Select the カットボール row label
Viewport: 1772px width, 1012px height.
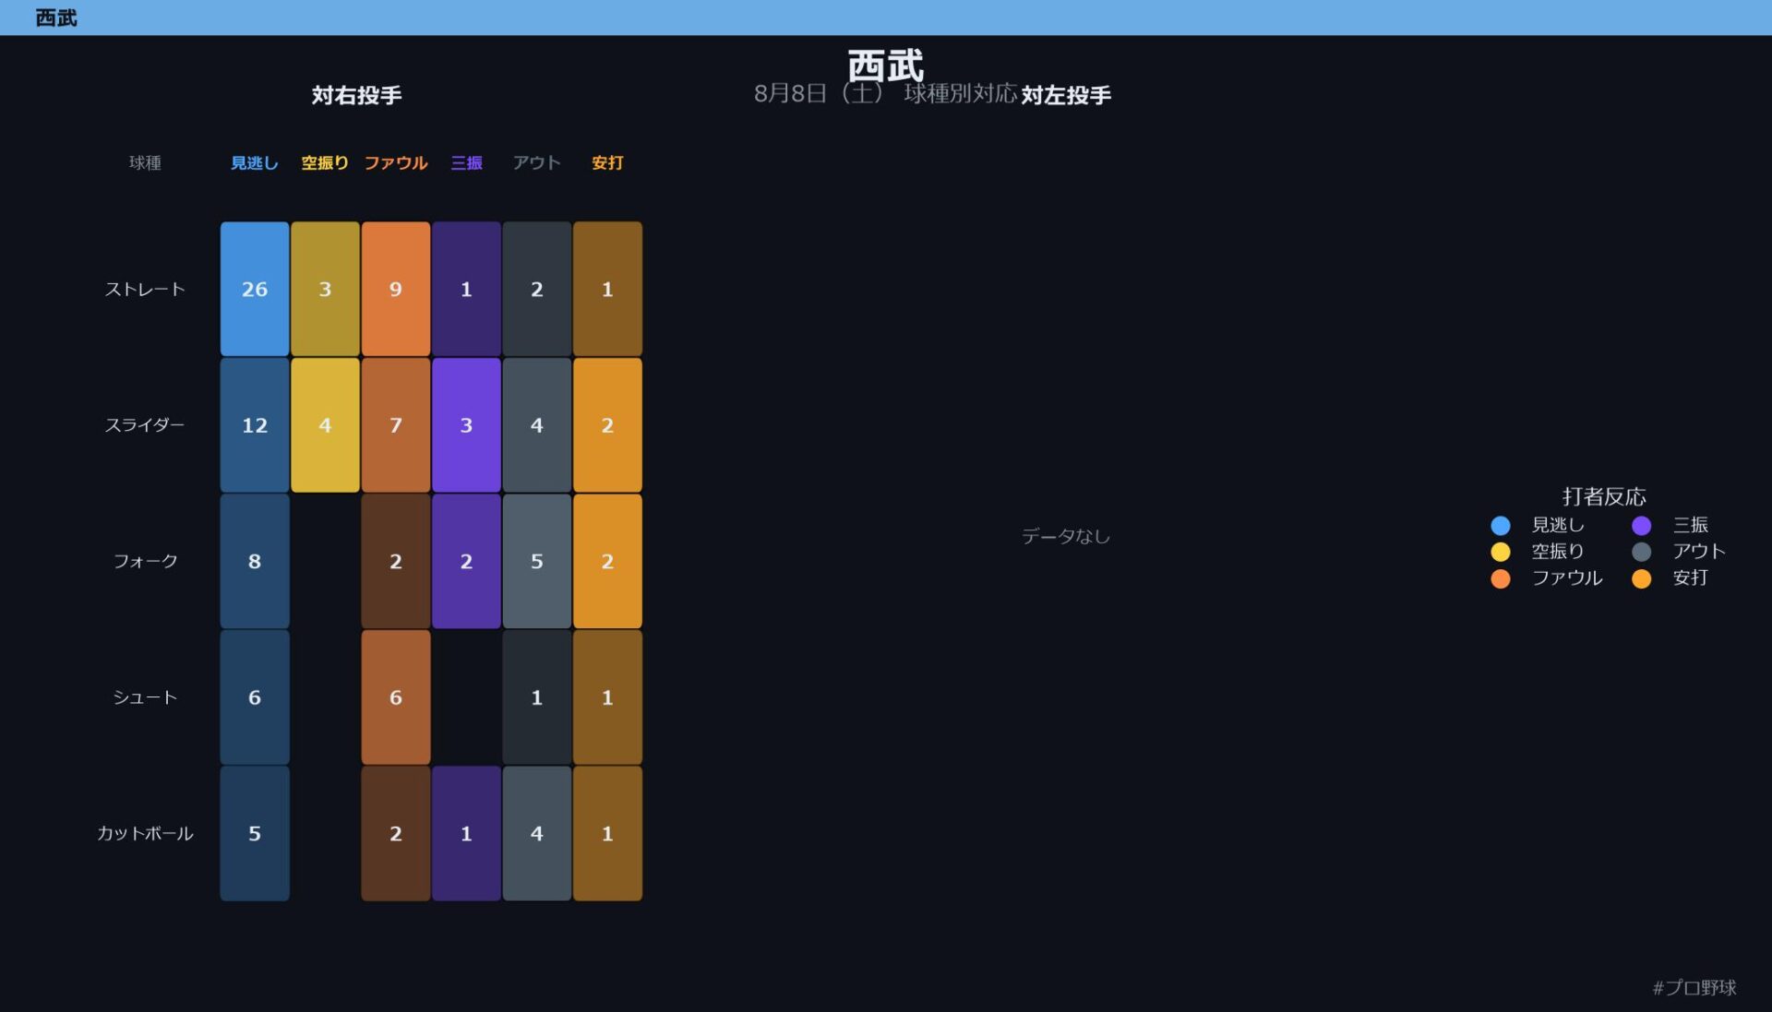click(x=145, y=833)
